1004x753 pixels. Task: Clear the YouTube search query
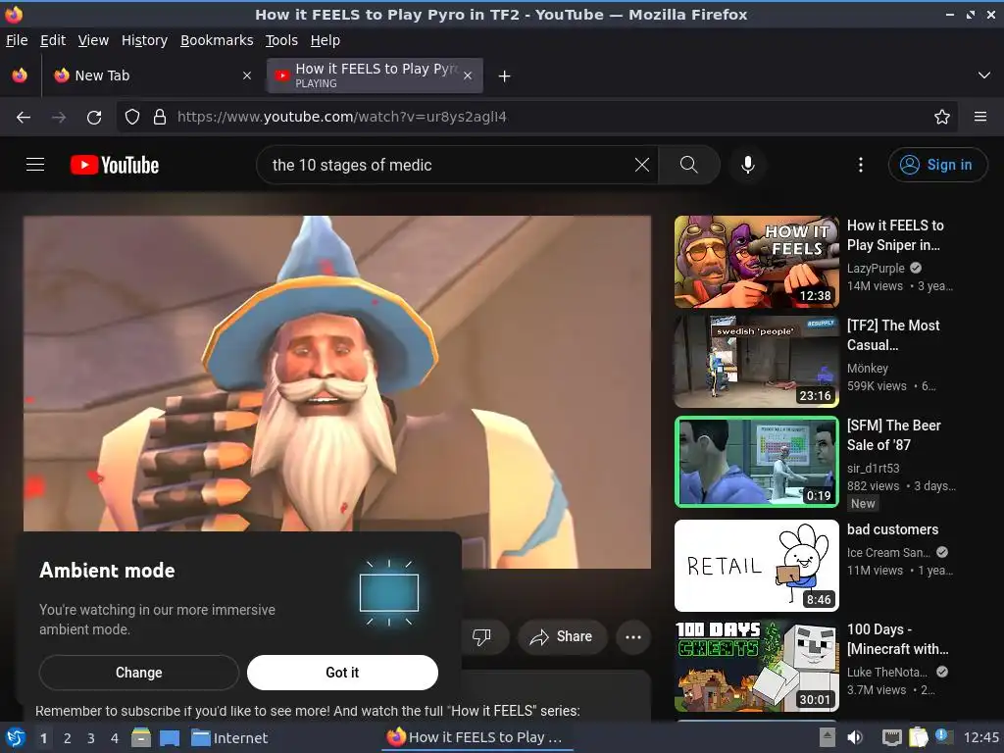(641, 165)
